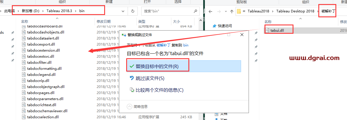
Task: Select file name tabdocnlp.dll
Action: point(38,80)
